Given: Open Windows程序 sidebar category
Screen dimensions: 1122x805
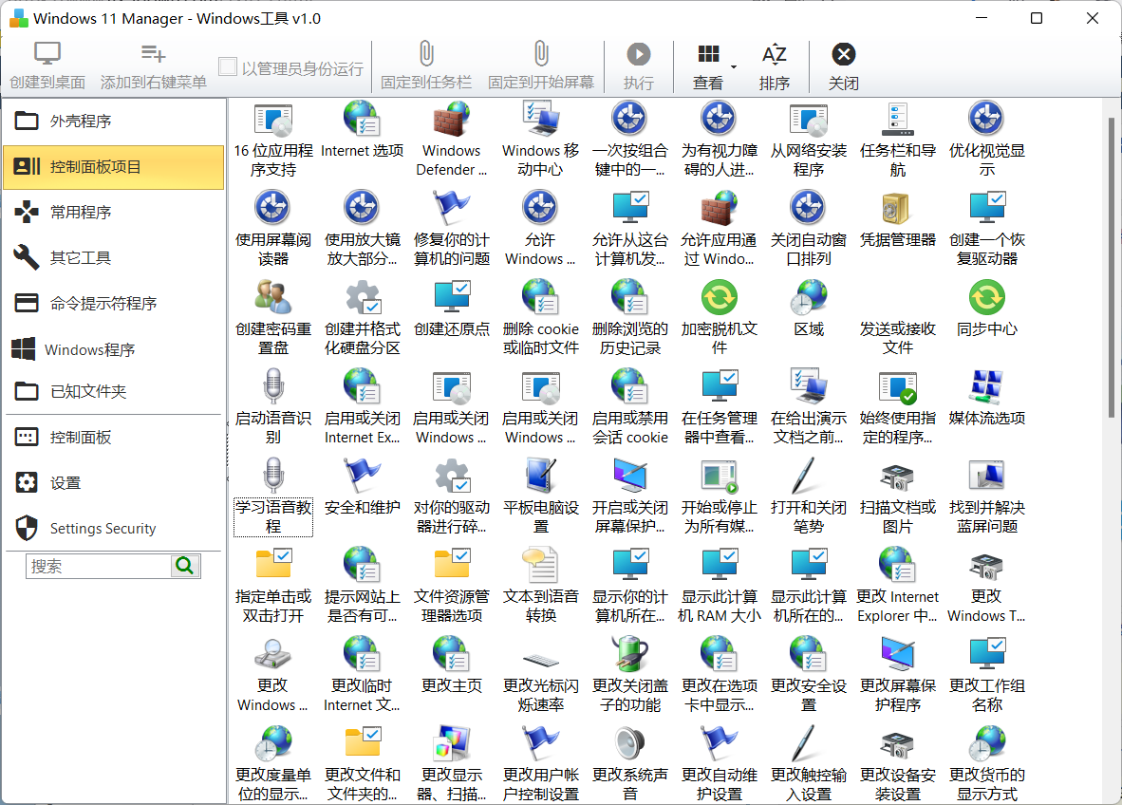Looking at the screenshot, I should point(113,349).
